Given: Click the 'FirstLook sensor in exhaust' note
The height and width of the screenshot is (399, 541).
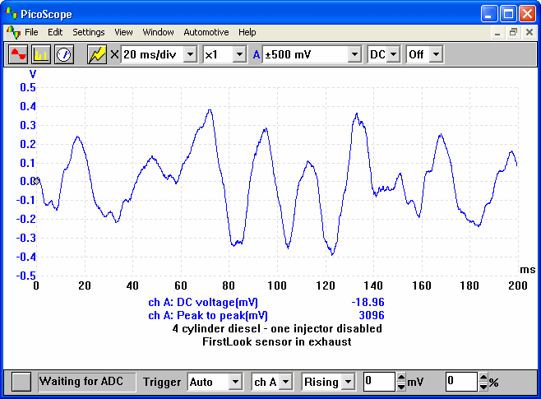Looking at the screenshot, I should pos(277,341).
